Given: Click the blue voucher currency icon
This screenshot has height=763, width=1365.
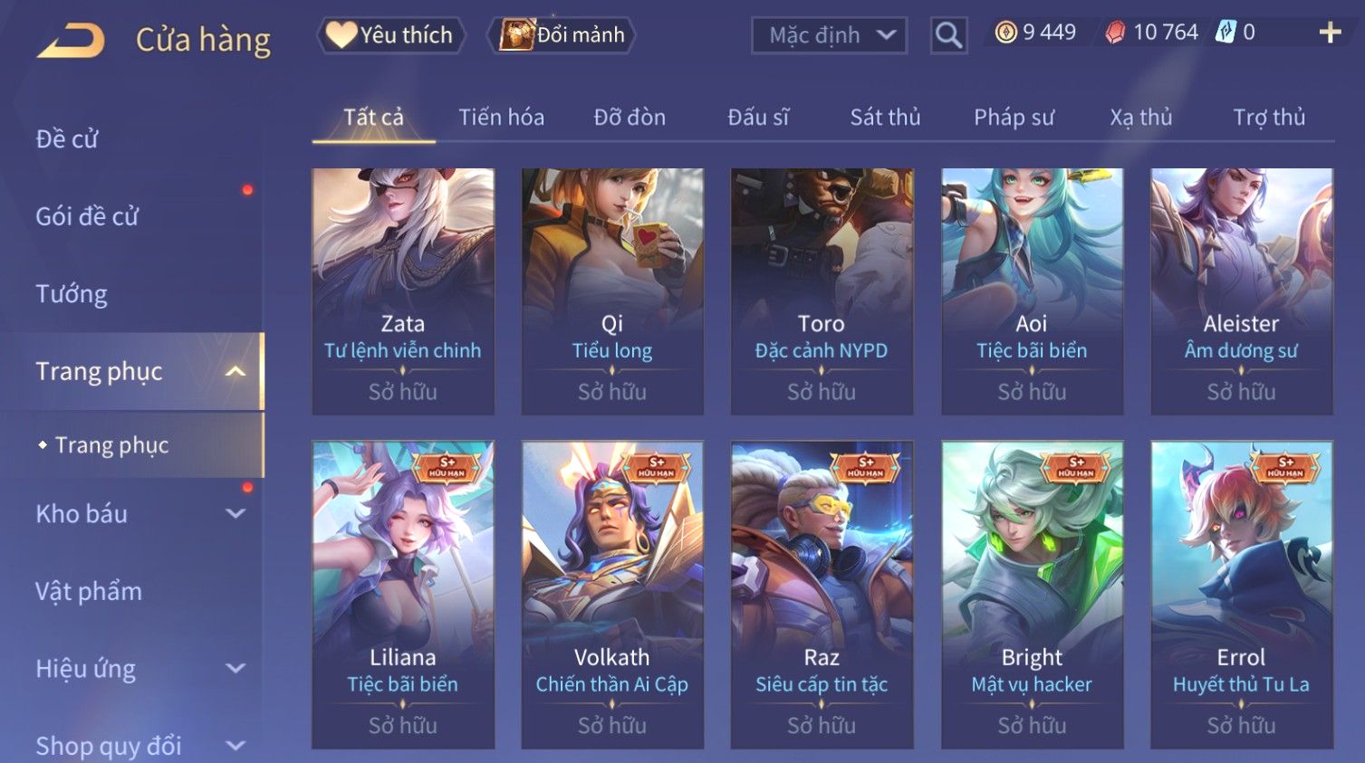Looking at the screenshot, I should click(x=1225, y=33).
